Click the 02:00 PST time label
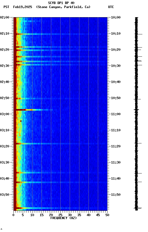Screen dimensions: 148x232 [5, 17]
